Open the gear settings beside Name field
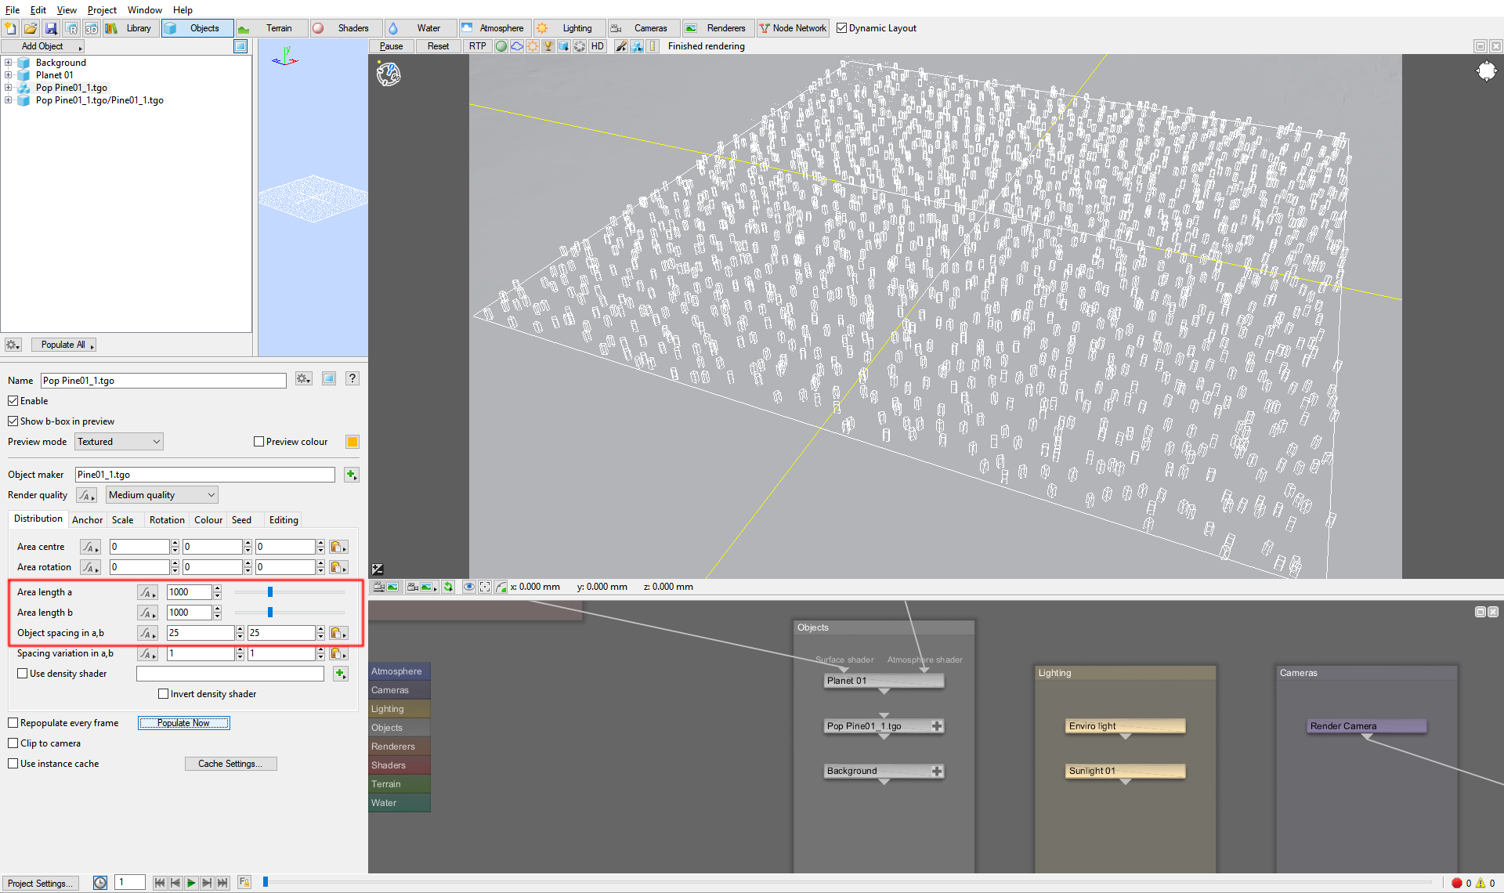Viewport: 1504px width, 893px height. point(304,379)
